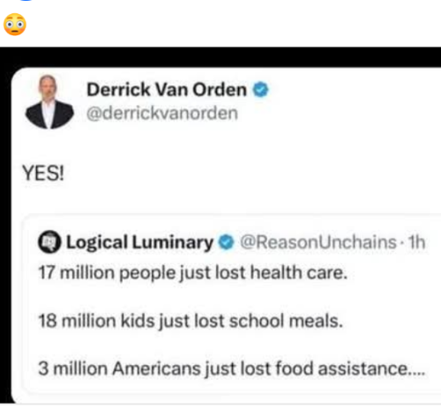441x408 pixels.
Task: Click the blue verified badge beside Derrick Van Orden
Action: pyautogui.click(x=261, y=90)
